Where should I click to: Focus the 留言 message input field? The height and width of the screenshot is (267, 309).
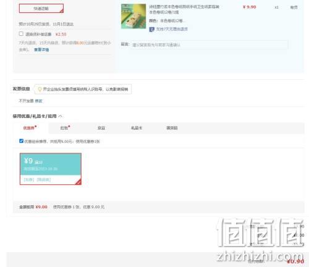[209, 44]
